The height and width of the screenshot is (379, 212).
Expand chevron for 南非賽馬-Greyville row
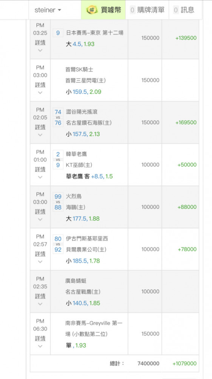40,346
